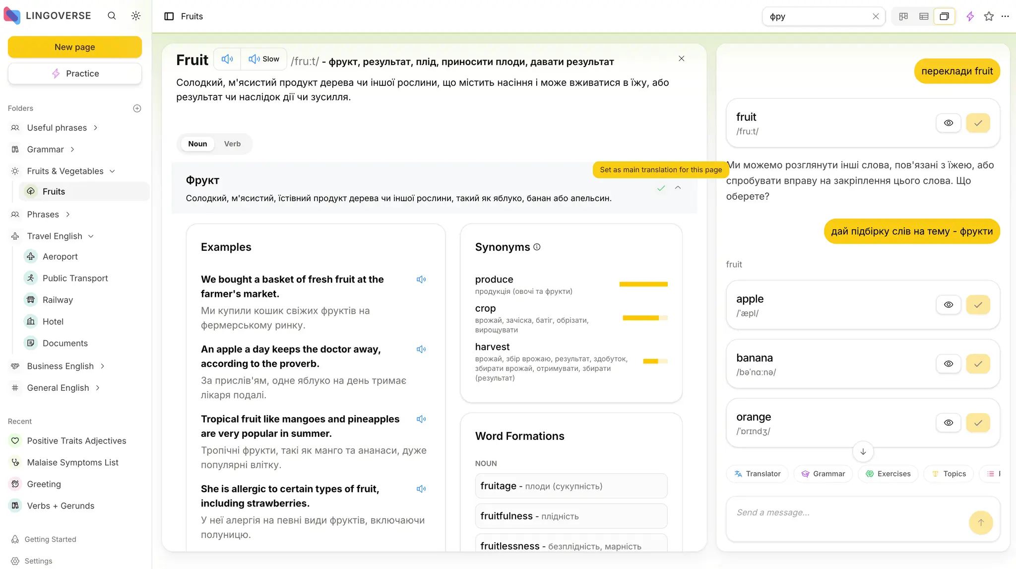Check the apple word card

coord(978,305)
